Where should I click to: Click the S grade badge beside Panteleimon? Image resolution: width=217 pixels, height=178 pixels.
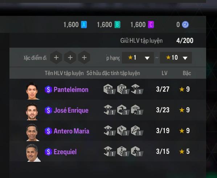coord(48,90)
